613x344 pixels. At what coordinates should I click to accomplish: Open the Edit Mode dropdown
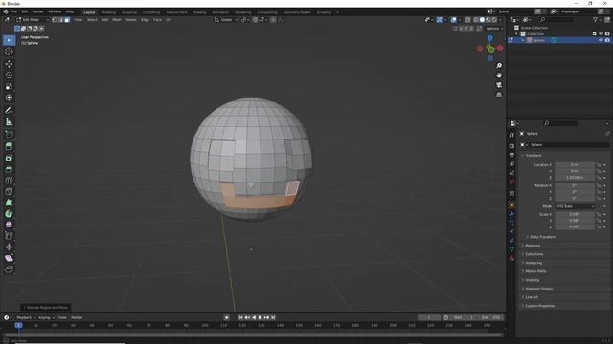(33, 20)
